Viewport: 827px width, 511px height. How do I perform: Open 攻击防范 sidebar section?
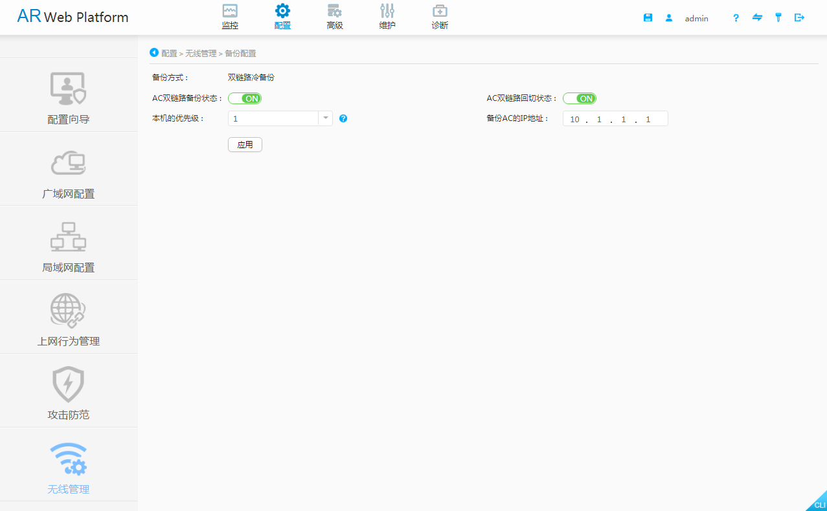point(69,391)
